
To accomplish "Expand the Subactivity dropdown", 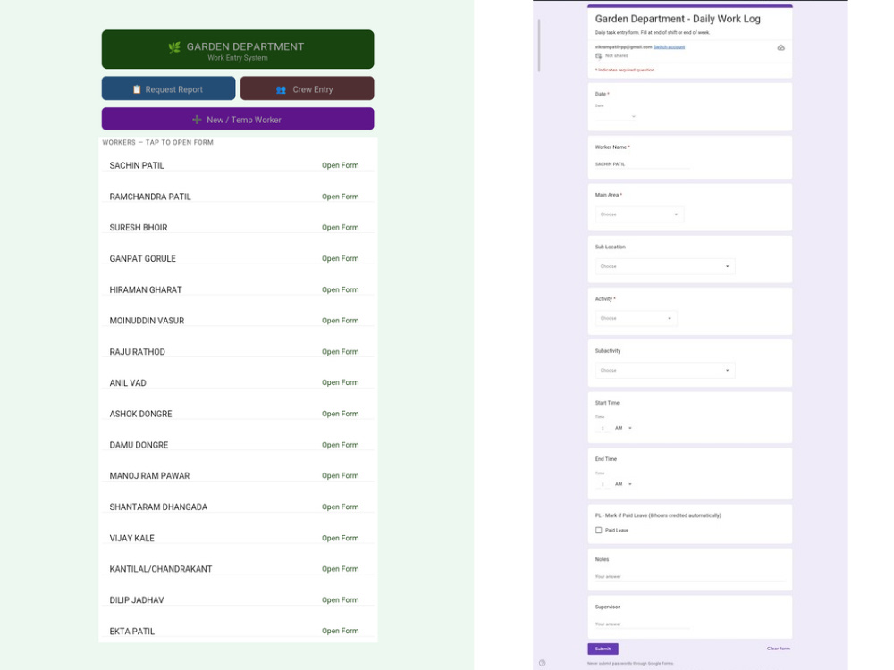I will [x=665, y=371].
